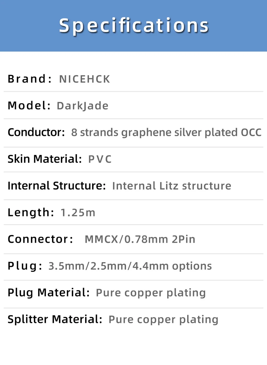This screenshot has width=267, height=365.
Task: Select the PVC value text
Action: click(x=100, y=159)
